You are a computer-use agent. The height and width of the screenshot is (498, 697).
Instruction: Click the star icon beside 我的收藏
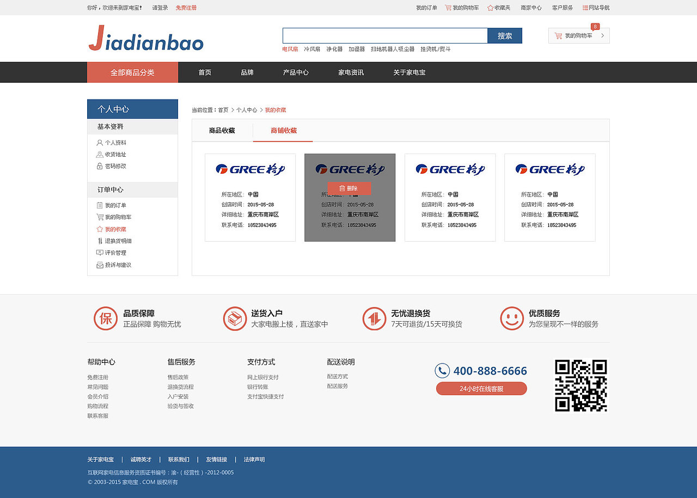[x=100, y=229]
